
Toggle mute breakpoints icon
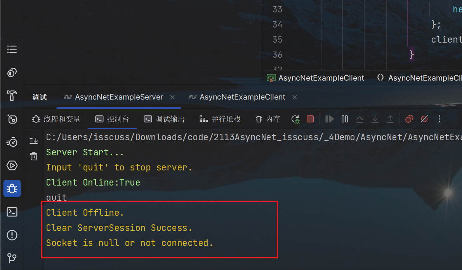click(x=424, y=119)
